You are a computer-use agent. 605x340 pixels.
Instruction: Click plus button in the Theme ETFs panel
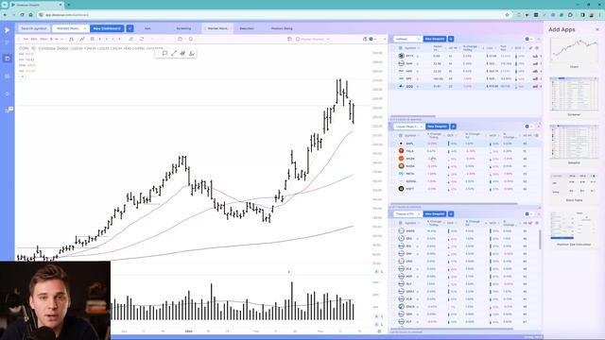tap(451, 214)
